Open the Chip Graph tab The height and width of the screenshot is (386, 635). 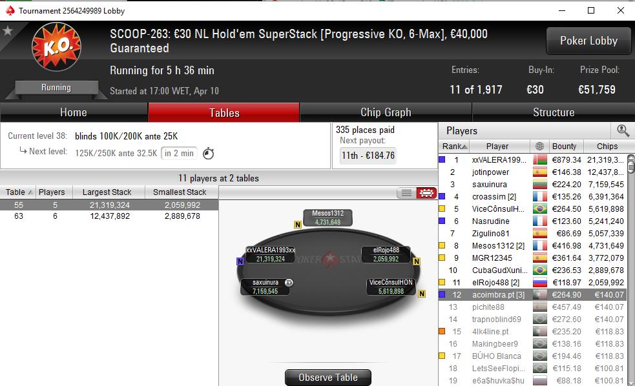(386, 112)
